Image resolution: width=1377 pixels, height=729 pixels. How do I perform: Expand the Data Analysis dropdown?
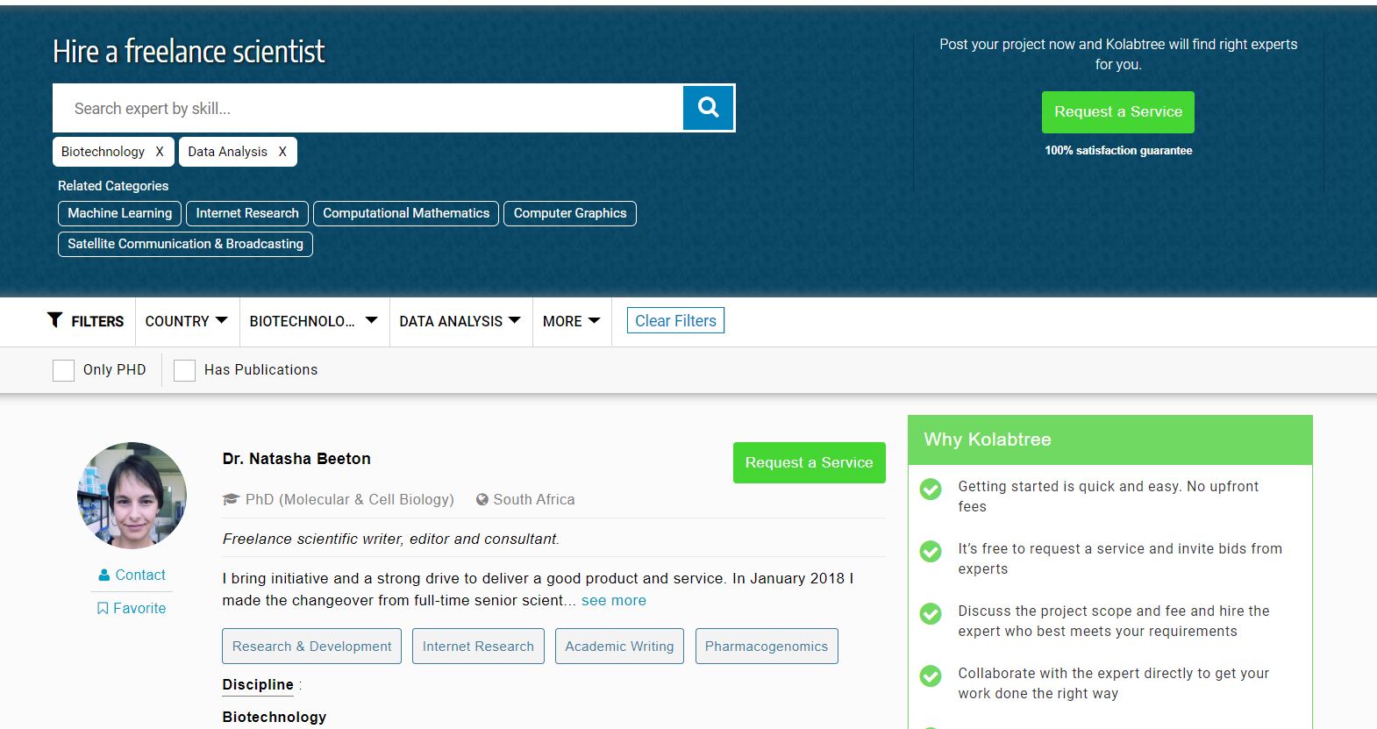[x=460, y=321]
